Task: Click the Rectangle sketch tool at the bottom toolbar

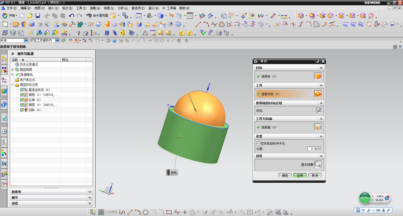Action: point(169,212)
